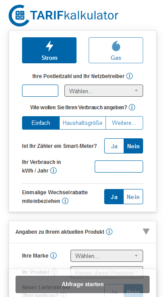The width and height of the screenshot is (163, 297).
Task: Set Smart-Meter to Nein
Action: click(x=133, y=146)
